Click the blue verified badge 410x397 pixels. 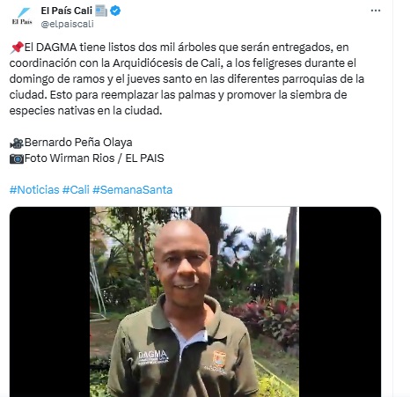pyautogui.click(x=115, y=11)
